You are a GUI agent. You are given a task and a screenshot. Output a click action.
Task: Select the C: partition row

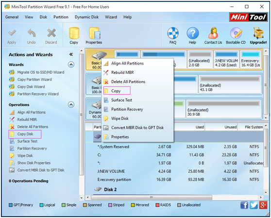(x=174, y=155)
